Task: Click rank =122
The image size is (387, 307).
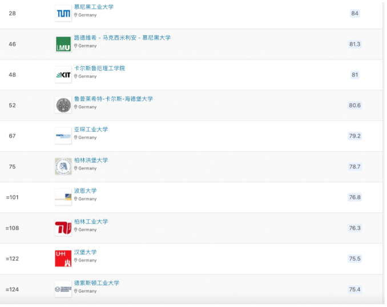Action: pyautogui.click(x=13, y=259)
